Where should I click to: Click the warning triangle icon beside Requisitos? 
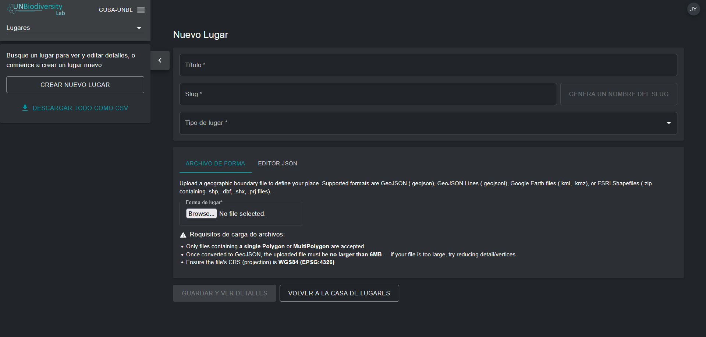(x=183, y=235)
